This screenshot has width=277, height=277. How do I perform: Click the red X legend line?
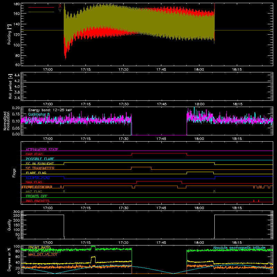point(41,7)
